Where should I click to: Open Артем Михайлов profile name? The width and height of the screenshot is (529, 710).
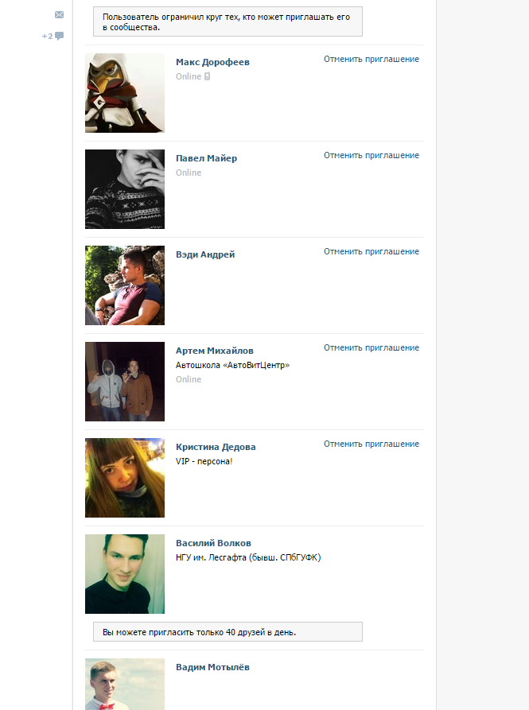(215, 351)
